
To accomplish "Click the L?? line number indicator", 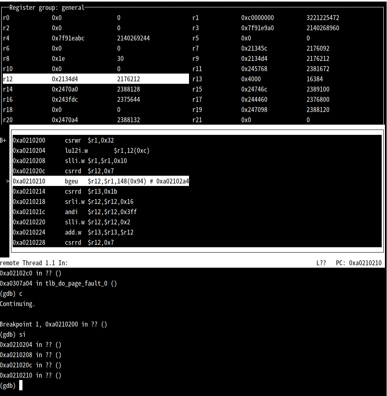I will click(321, 263).
